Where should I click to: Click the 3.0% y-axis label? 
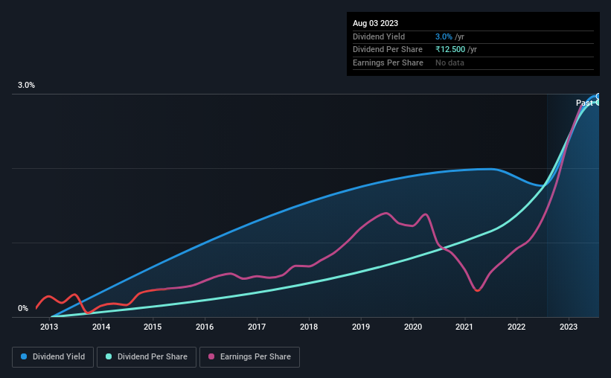pyautogui.click(x=26, y=85)
